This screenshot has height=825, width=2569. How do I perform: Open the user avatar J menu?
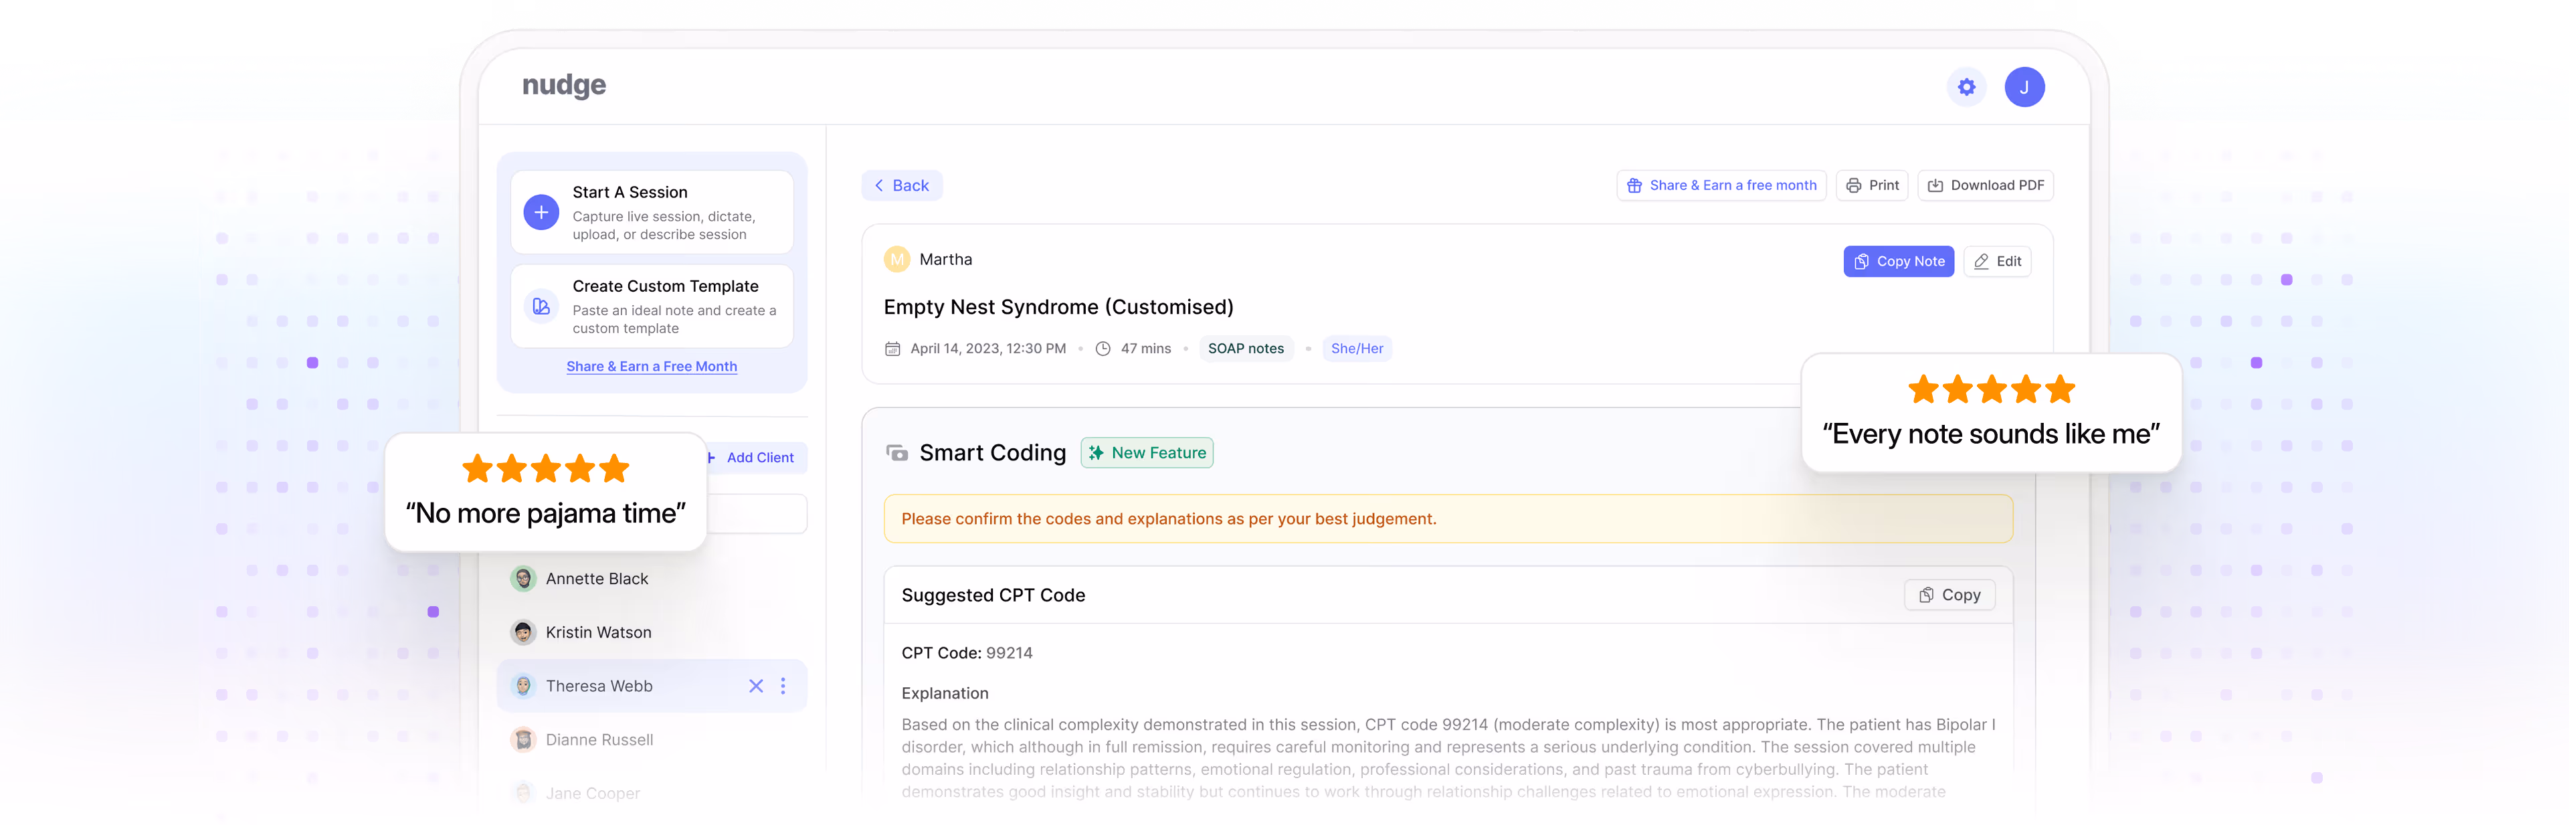click(2024, 87)
